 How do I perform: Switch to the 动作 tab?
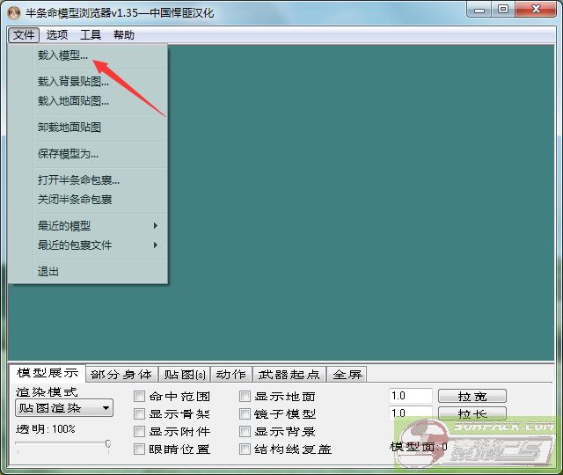230,375
